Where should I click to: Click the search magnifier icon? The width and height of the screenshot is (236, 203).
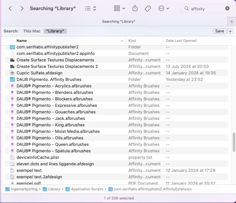pos(187,8)
